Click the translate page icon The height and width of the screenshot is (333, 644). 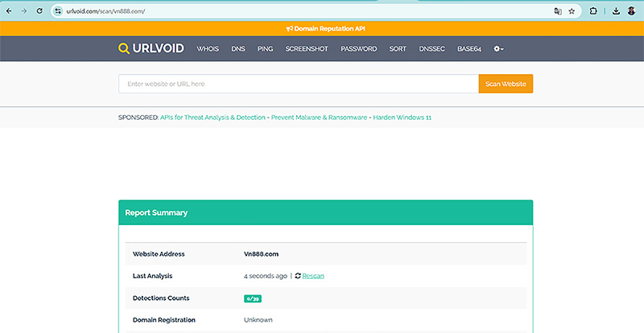(558, 11)
